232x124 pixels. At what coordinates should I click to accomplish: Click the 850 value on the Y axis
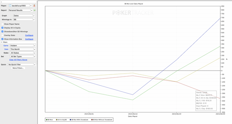click(223, 6)
